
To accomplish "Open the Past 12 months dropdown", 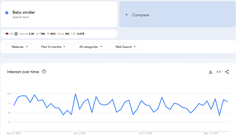I will [53, 47].
